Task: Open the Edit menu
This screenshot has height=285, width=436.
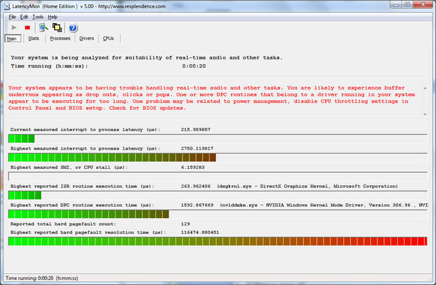Action: tap(24, 17)
